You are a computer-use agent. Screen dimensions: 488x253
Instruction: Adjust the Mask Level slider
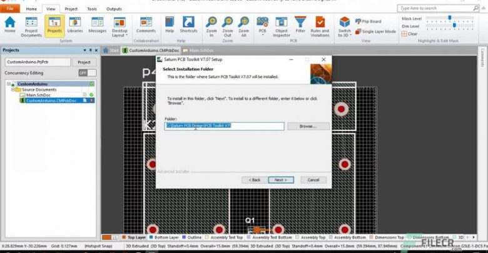coord(450,18)
